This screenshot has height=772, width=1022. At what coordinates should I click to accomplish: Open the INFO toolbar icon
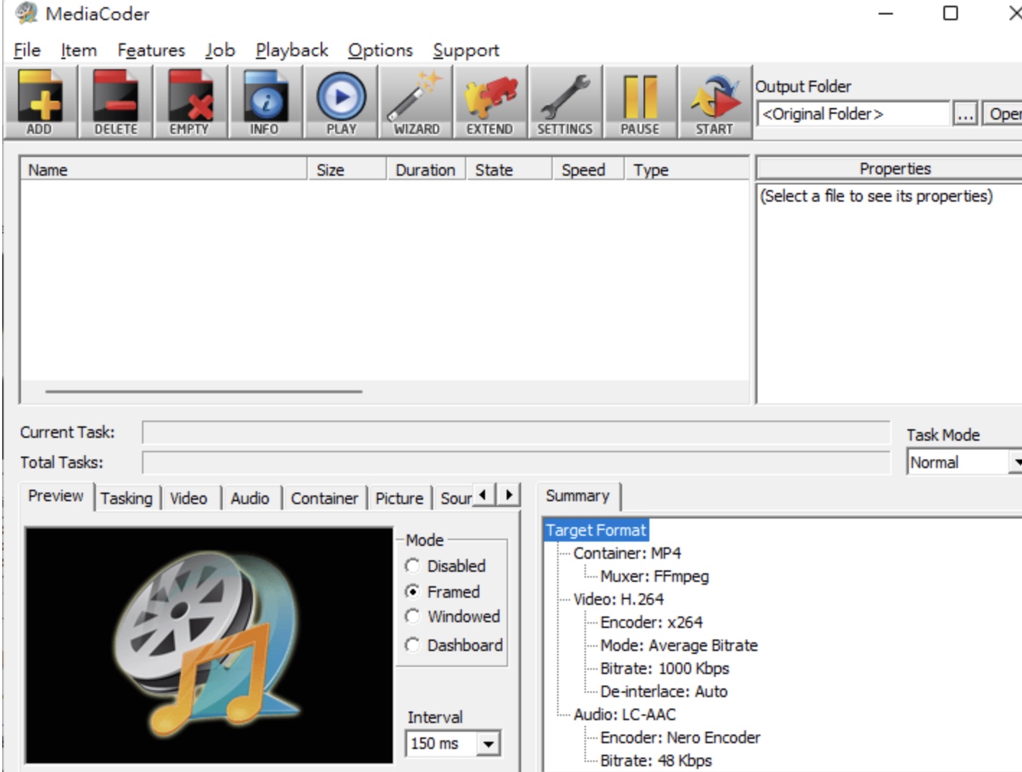265,102
